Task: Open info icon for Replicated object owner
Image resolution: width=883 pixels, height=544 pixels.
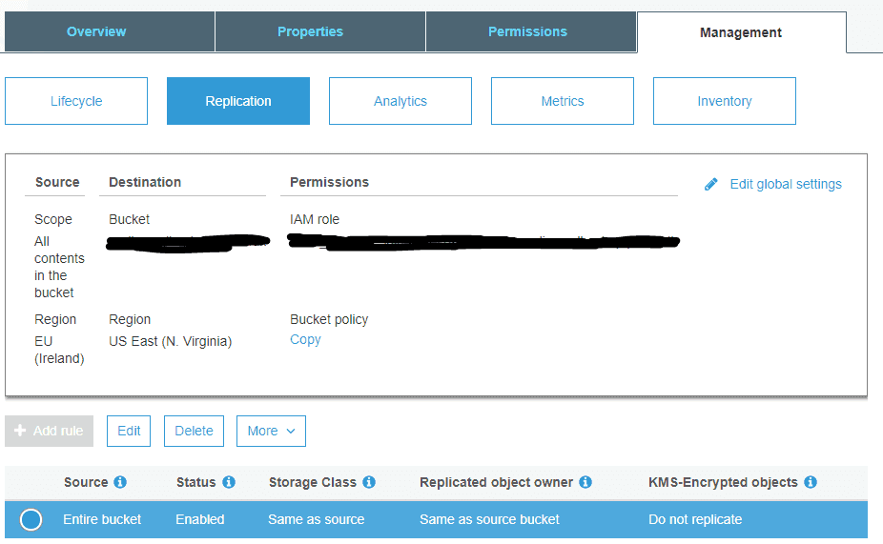Action: click(x=585, y=482)
